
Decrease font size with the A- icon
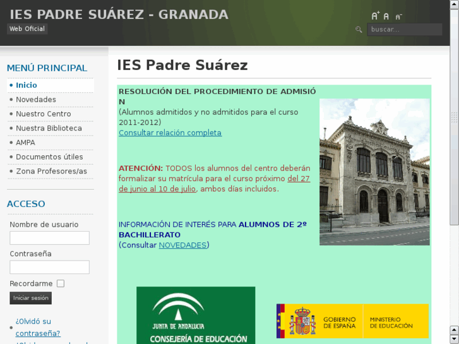398,16
